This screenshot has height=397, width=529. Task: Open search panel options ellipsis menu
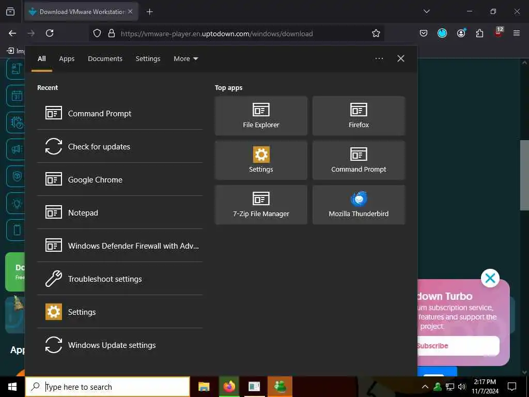(379, 59)
